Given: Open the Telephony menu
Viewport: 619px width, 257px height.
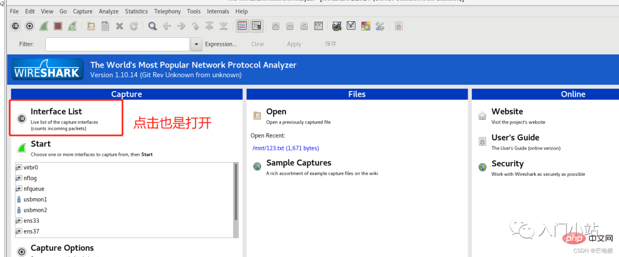Looking at the screenshot, I should click(167, 11).
